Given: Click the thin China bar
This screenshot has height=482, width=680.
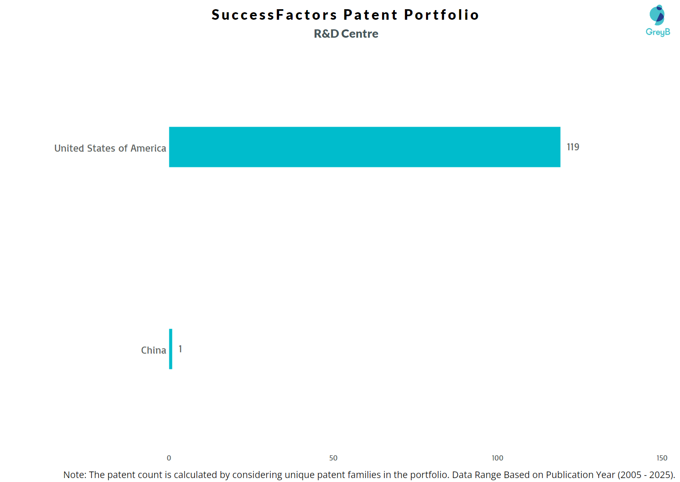Looking at the screenshot, I should (171, 349).
